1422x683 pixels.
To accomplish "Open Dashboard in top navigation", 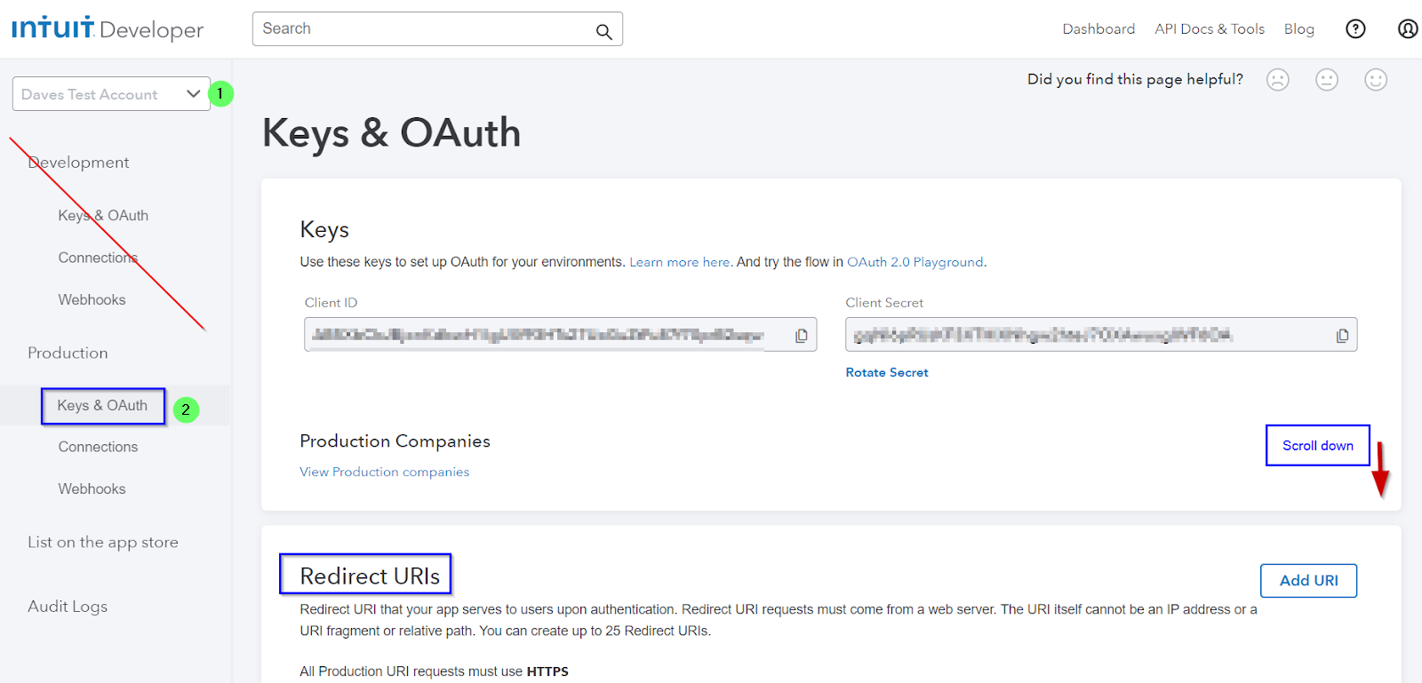I will 1098,29.
